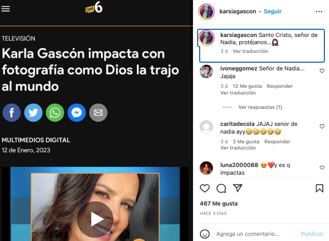Share article by email icon
This screenshot has height=241, width=329.
tap(98, 113)
